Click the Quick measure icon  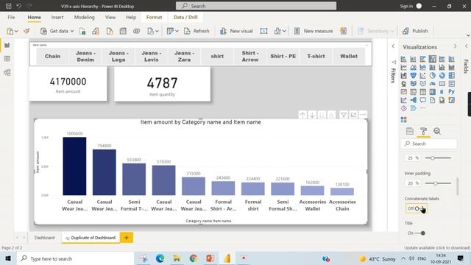pos(344,31)
